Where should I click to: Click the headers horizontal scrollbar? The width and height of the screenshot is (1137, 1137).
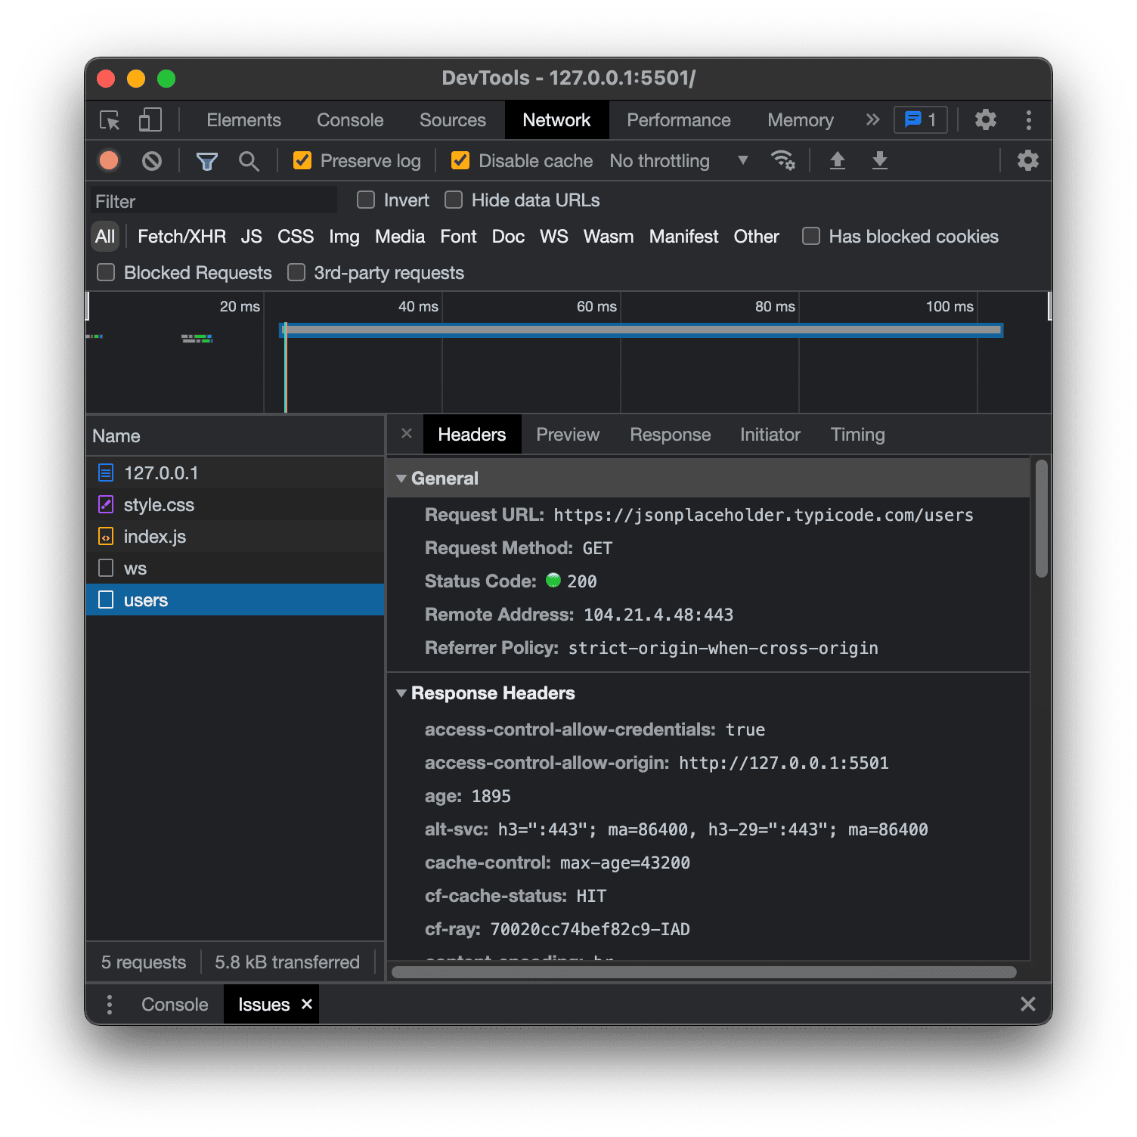click(x=704, y=971)
